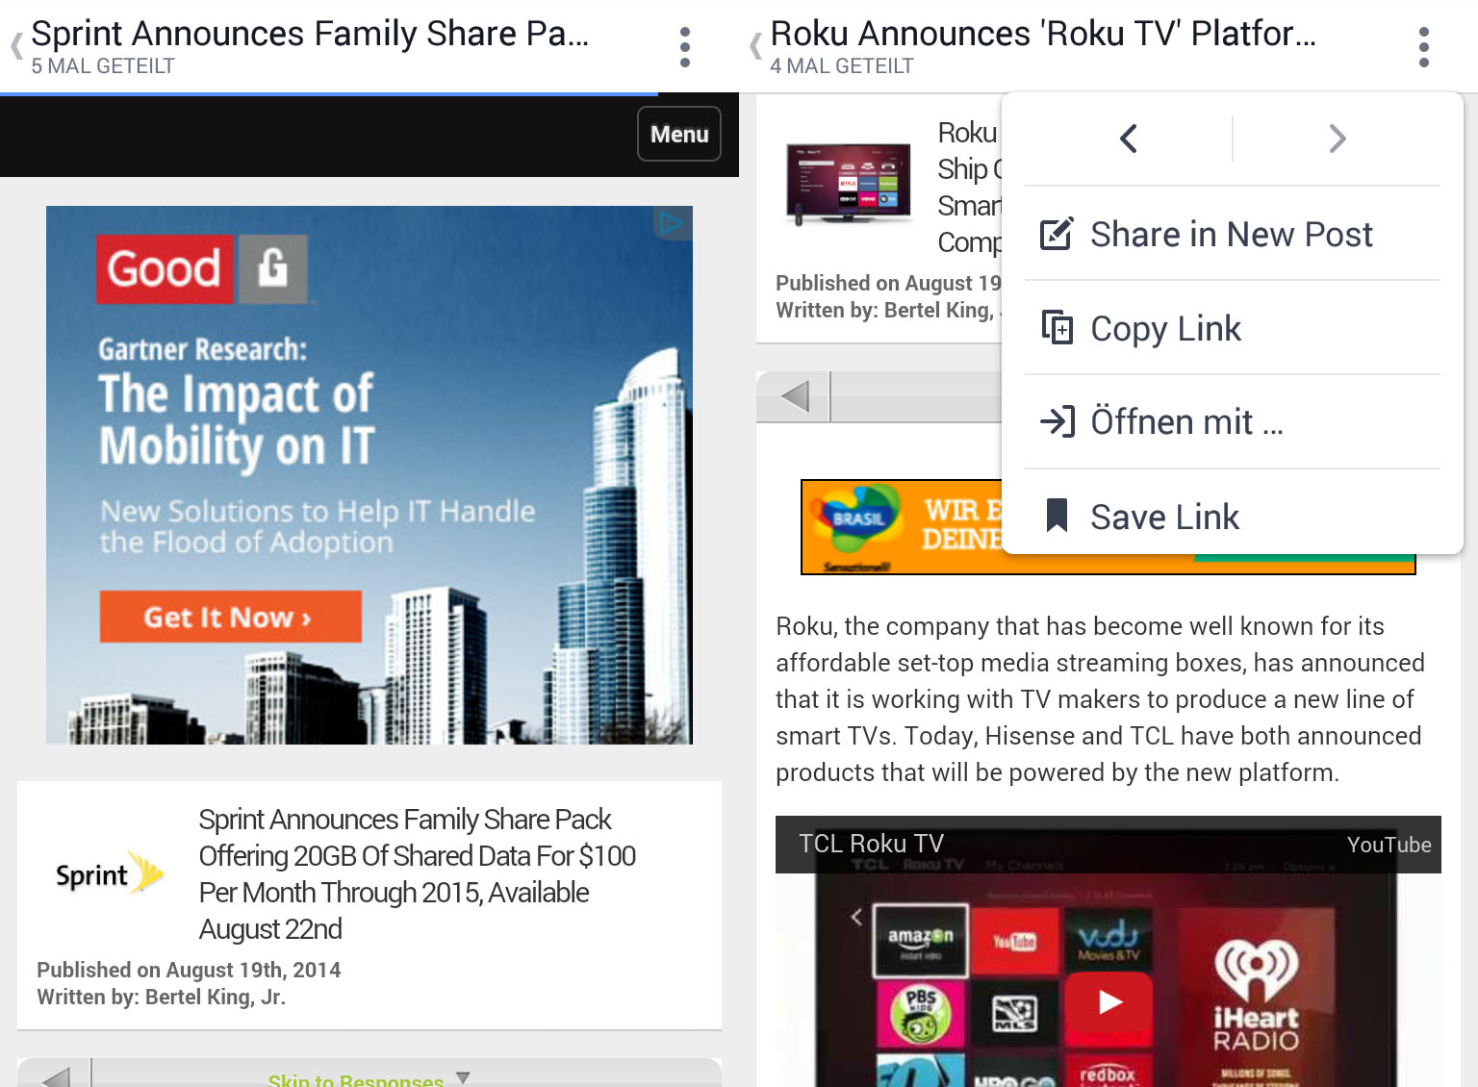The image size is (1478, 1087).
Task: Select Share in New Post
Action: 1231,235
